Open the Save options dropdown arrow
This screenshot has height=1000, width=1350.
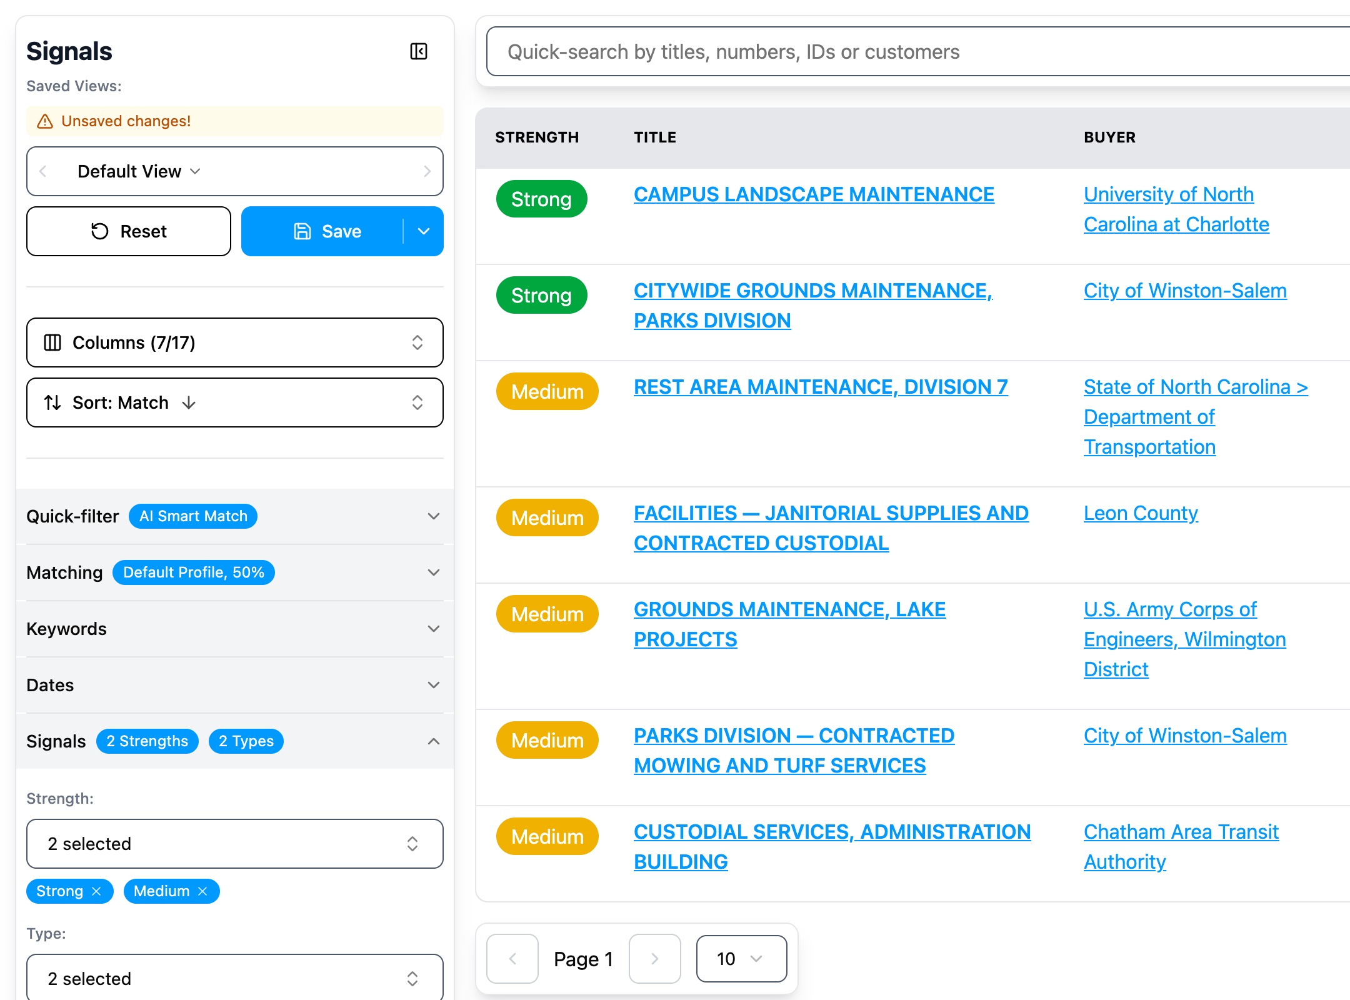click(424, 231)
